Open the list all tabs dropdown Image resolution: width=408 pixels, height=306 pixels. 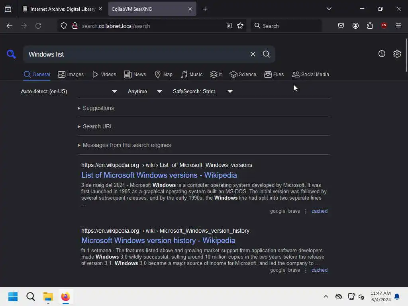[x=329, y=9]
